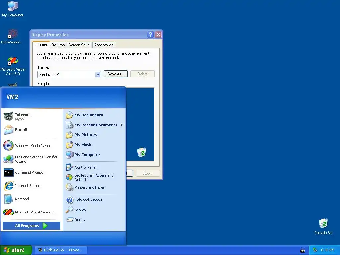
Task: Open Search from Start menu
Action: [x=95, y=210]
